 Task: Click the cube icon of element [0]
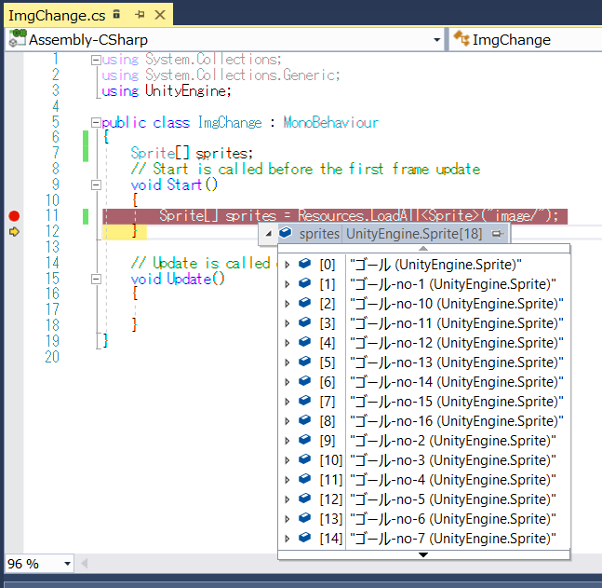(305, 263)
